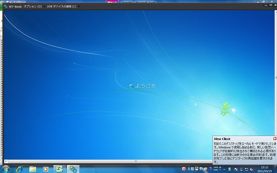The width and height of the screenshot is (277, 173).
Task: Click the date 2011/05/25 in tray
Action: [x=265, y=171]
